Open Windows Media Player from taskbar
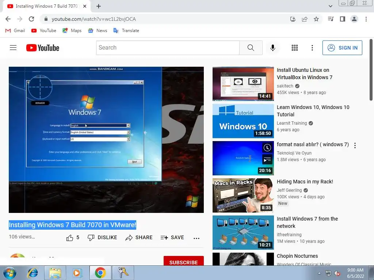The height and width of the screenshot is (280, 374). click(77, 273)
